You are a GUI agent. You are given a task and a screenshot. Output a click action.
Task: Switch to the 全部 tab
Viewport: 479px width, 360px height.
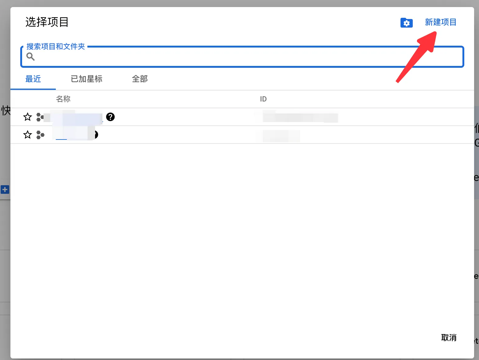pos(140,79)
